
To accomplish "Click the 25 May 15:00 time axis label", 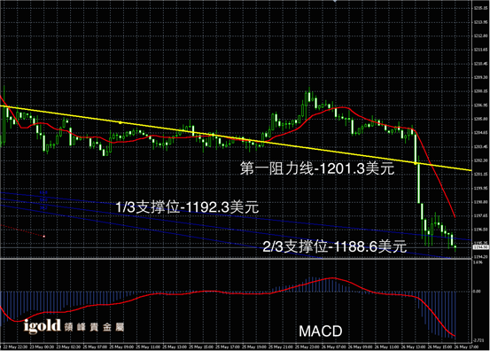I will click(x=201, y=347).
